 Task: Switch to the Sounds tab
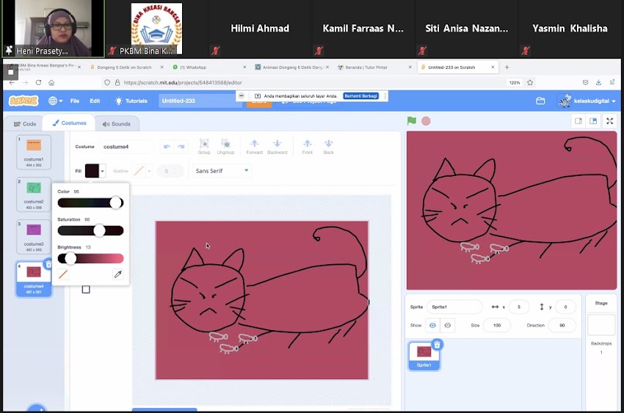116,124
